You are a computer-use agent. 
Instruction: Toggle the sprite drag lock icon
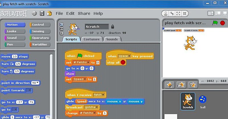(113, 27)
